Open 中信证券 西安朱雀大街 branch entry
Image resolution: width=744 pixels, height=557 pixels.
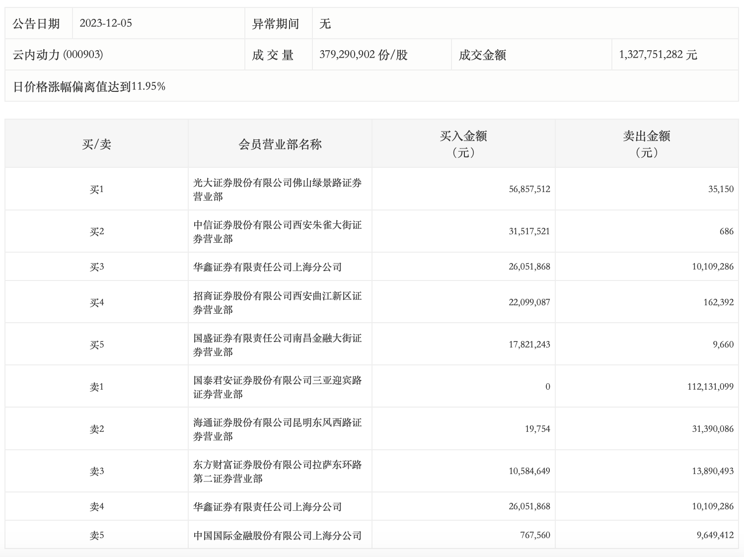click(277, 231)
